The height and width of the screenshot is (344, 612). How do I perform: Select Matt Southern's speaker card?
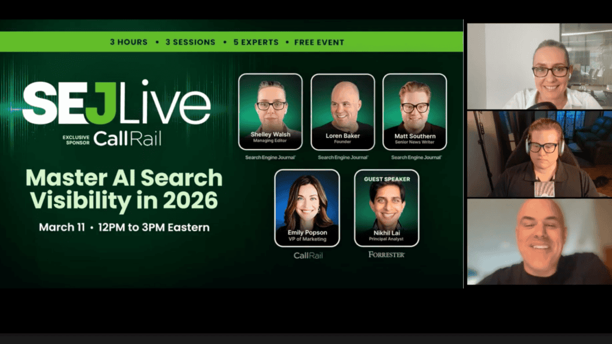click(414, 112)
